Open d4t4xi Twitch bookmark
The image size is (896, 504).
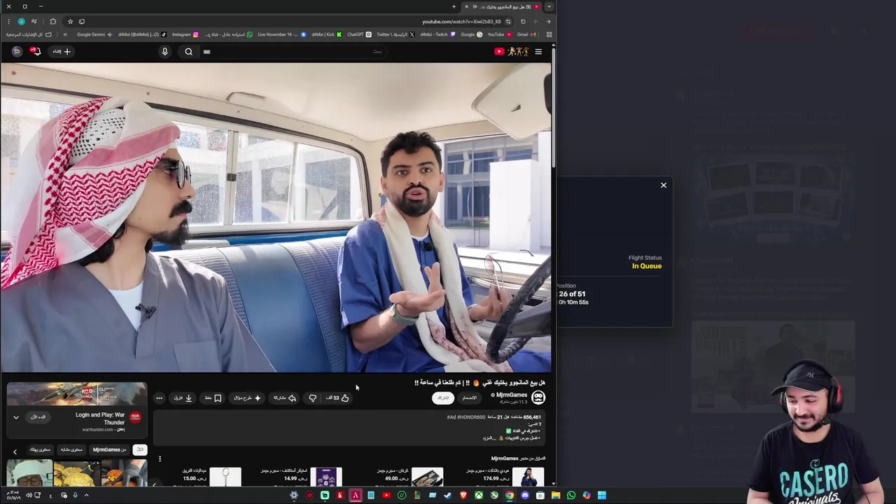(437, 34)
